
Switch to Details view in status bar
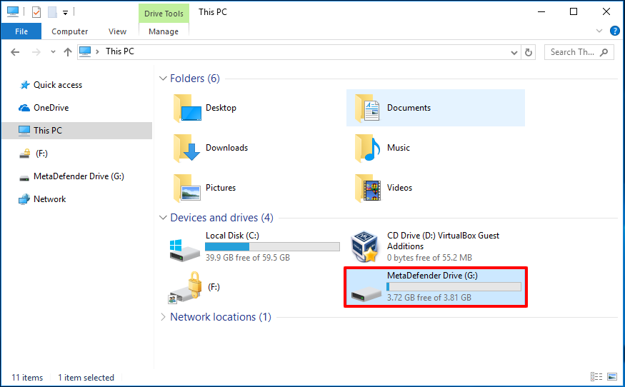tap(596, 376)
